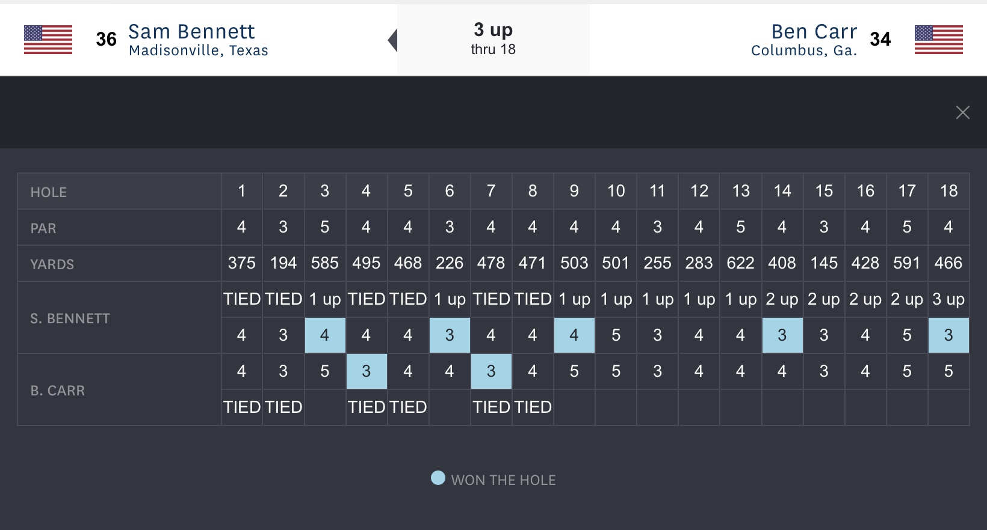Viewport: 987px width, 530px height.
Task: Click Ben Carr's US flag icon
Action: click(x=938, y=40)
